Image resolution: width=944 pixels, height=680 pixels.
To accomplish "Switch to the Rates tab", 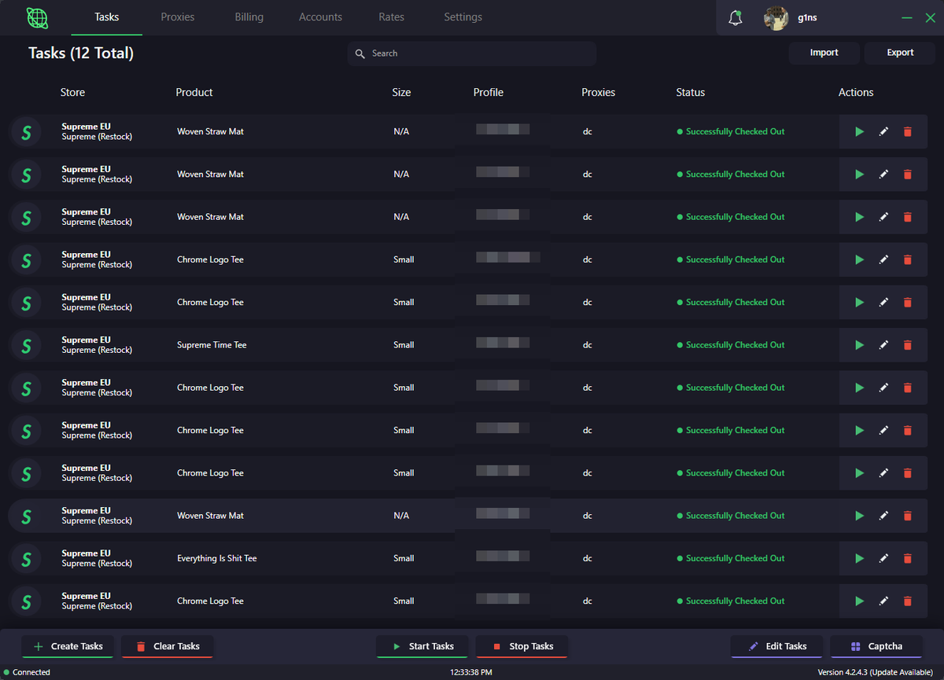I will pyautogui.click(x=391, y=17).
